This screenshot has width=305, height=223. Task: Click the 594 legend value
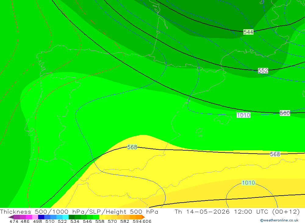137,221
